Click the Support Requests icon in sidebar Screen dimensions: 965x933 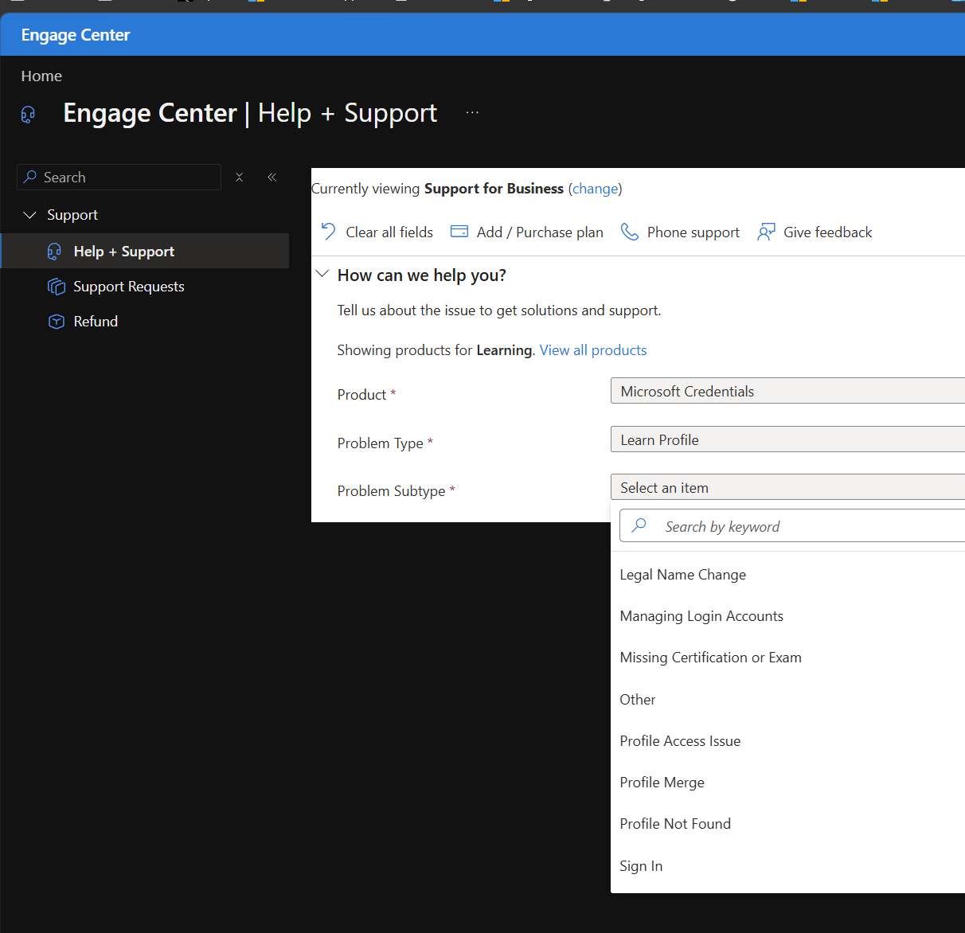(56, 287)
